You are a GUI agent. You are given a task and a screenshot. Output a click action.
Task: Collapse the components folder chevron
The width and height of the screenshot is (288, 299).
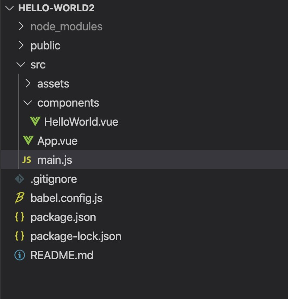point(28,103)
